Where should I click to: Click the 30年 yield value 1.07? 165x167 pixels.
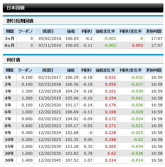click(x=88, y=160)
